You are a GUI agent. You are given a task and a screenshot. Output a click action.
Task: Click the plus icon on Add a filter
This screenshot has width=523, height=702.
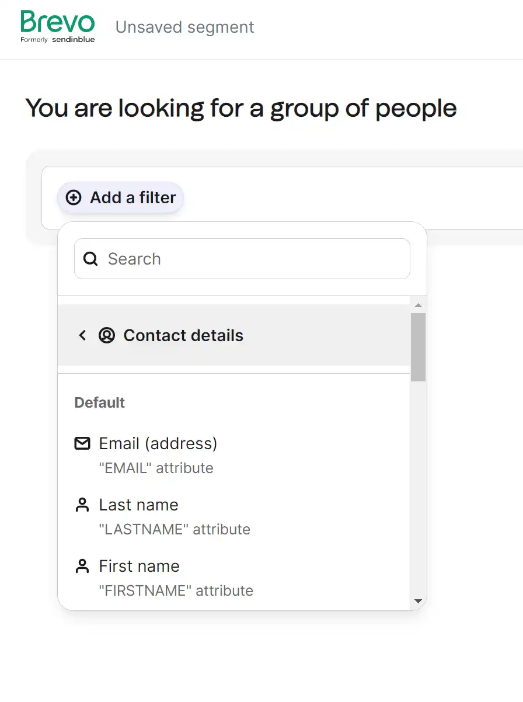coord(74,198)
